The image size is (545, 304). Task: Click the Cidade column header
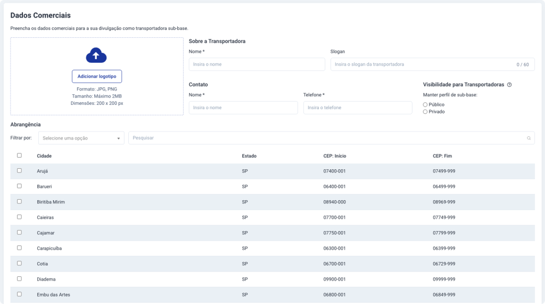pos(44,156)
